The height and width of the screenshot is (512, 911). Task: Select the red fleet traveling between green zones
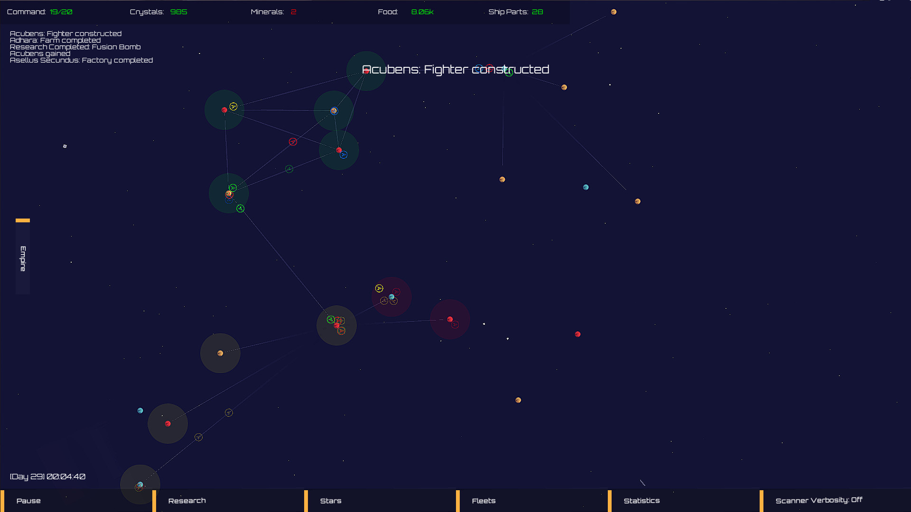293,142
